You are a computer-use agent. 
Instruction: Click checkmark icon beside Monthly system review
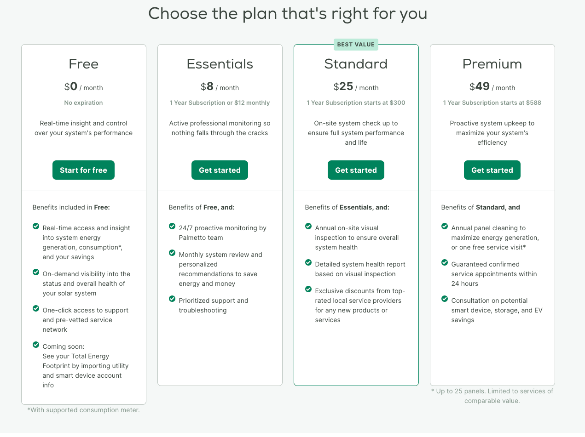[x=172, y=253]
